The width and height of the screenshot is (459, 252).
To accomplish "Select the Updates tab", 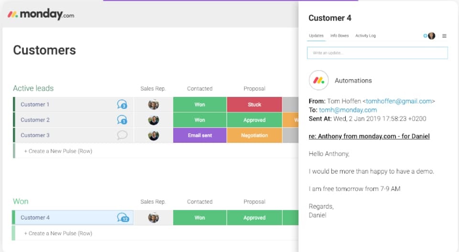I will [316, 36].
